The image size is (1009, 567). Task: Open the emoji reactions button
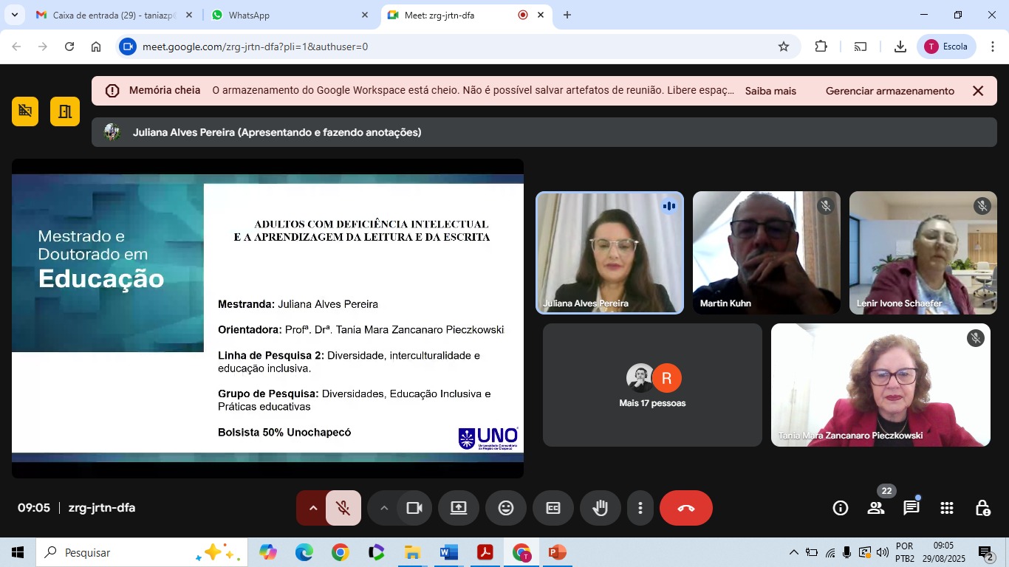pyautogui.click(x=505, y=508)
